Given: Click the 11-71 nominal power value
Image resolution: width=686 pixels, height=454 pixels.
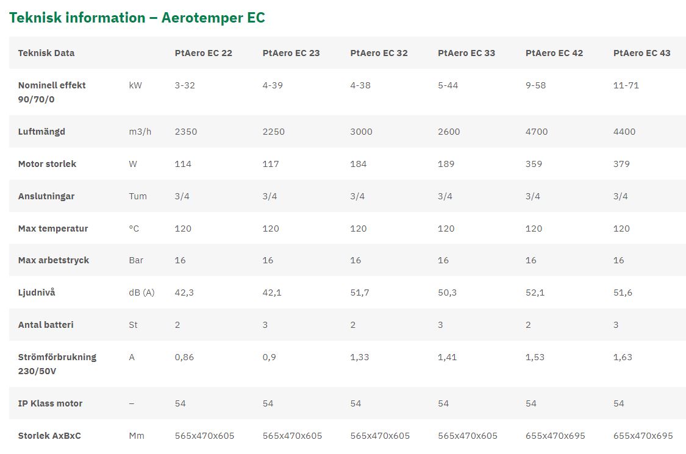Looking at the screenshot, I should 626,85.
